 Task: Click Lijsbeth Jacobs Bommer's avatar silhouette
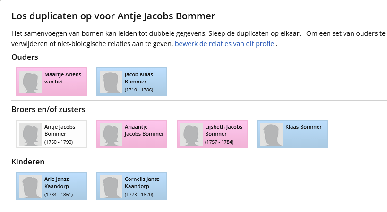click(191, 134)
